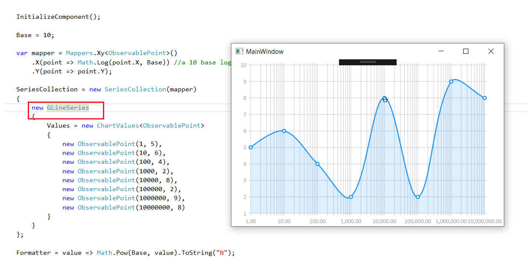Click the rightmost data point at value 8
The height and width of the screenshot is (268, 529).
(x=484, y=98)
